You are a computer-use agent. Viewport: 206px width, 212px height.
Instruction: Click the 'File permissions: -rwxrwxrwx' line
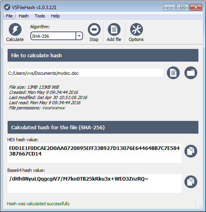pos(37,108)
